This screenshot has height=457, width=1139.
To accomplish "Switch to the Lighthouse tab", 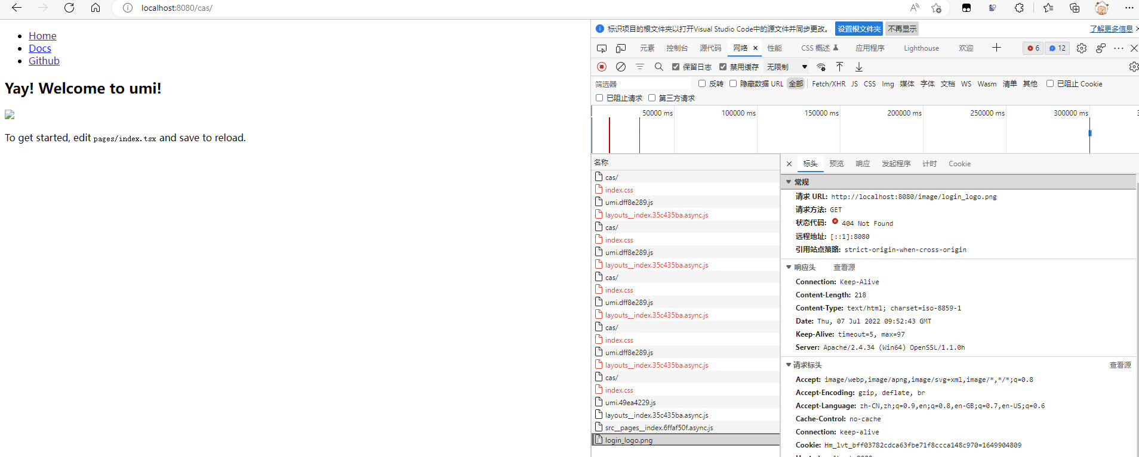I will tap(921, 48).
